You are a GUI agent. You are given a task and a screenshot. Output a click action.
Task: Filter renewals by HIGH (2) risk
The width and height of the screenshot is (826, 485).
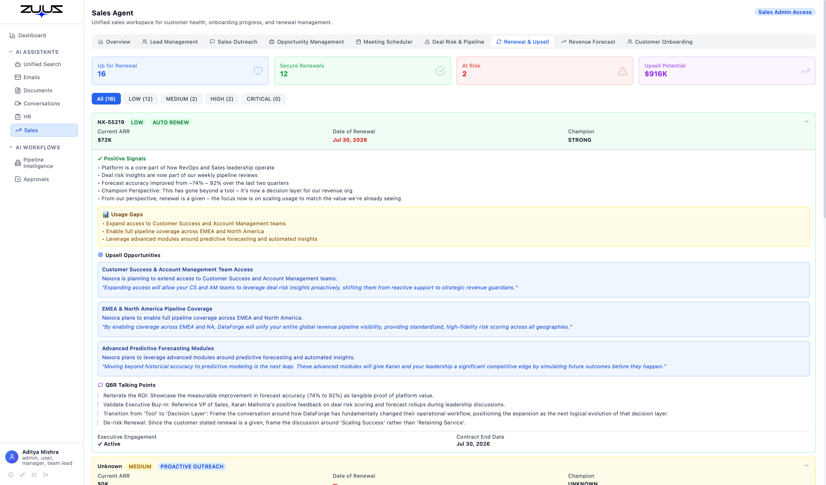tap(222, 99)
